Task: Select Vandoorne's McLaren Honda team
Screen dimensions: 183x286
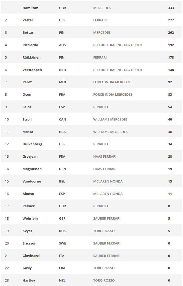Action: 108,181
